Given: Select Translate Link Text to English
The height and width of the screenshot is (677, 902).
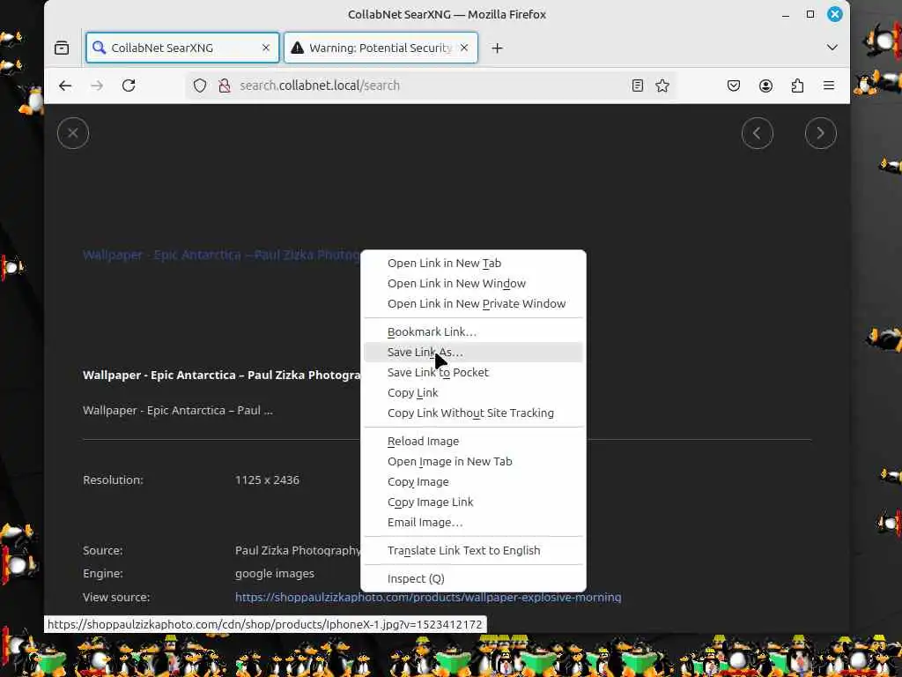Looking at the screenshot, I should point(473,550).
